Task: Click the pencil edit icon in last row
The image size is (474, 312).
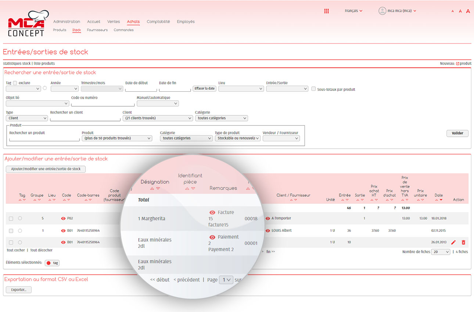Action: pyautogui.click(x=453, y=242)
